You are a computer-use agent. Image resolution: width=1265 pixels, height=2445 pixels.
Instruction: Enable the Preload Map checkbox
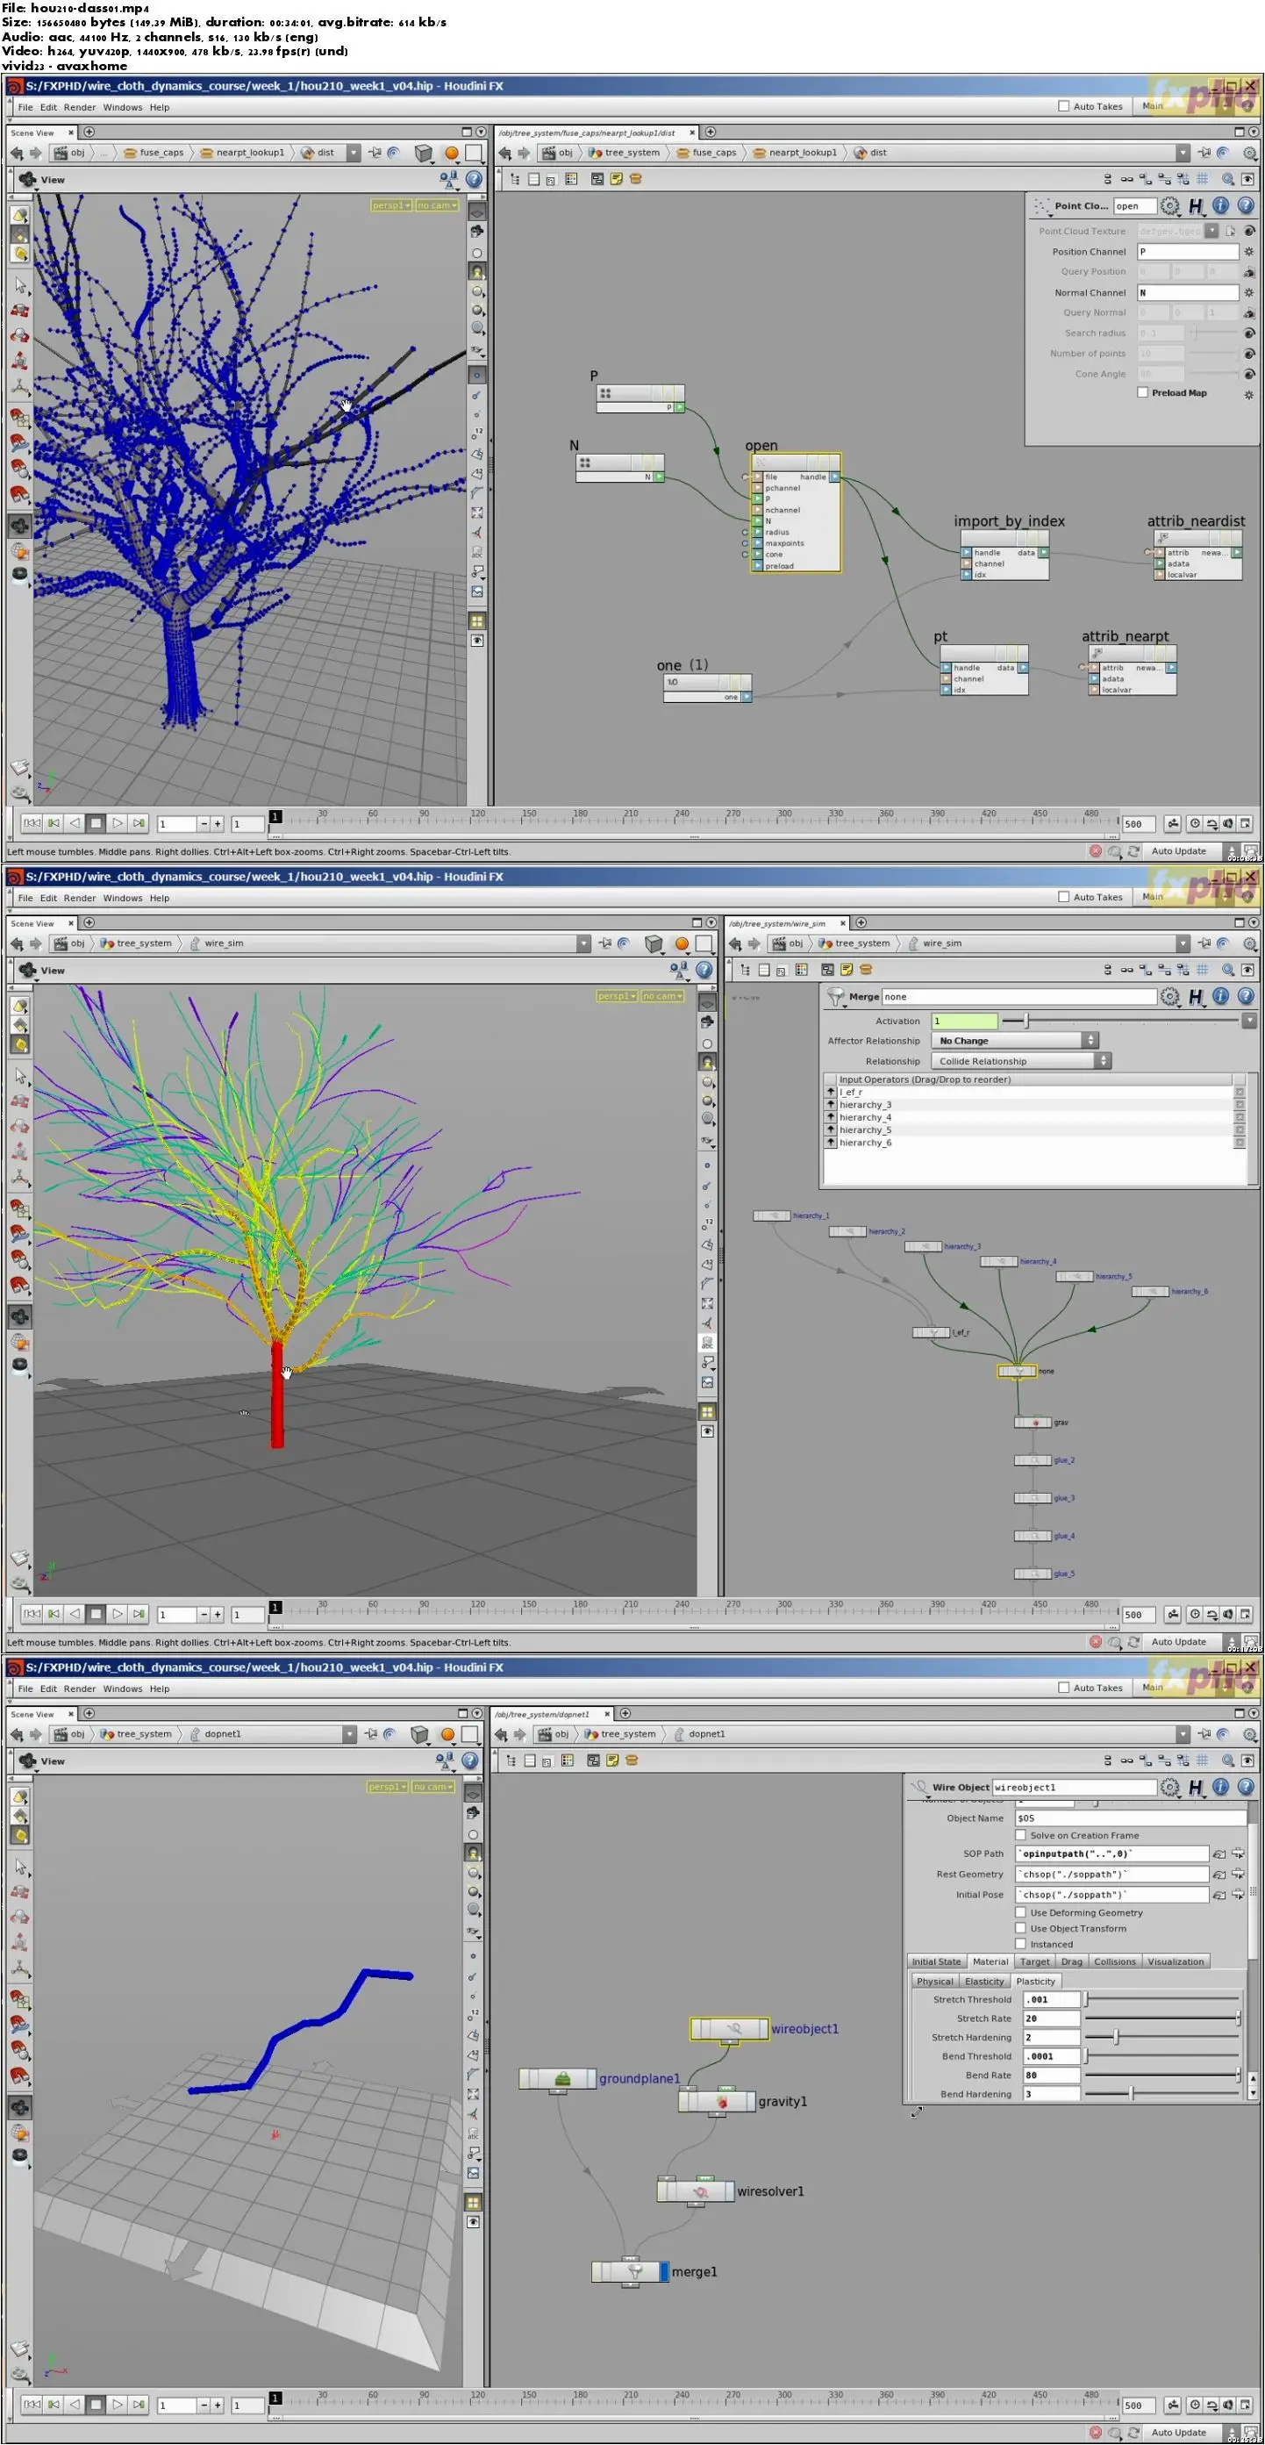click(1142, 393)
